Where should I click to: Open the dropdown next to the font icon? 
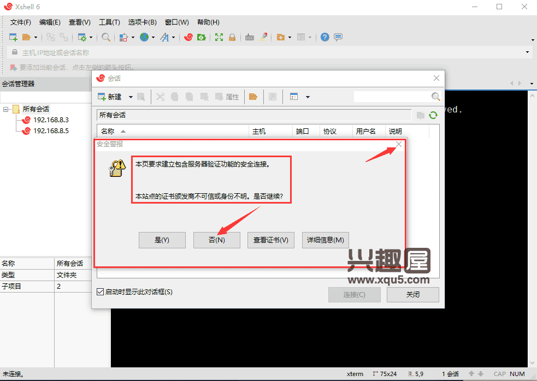[x=174, y=37]
